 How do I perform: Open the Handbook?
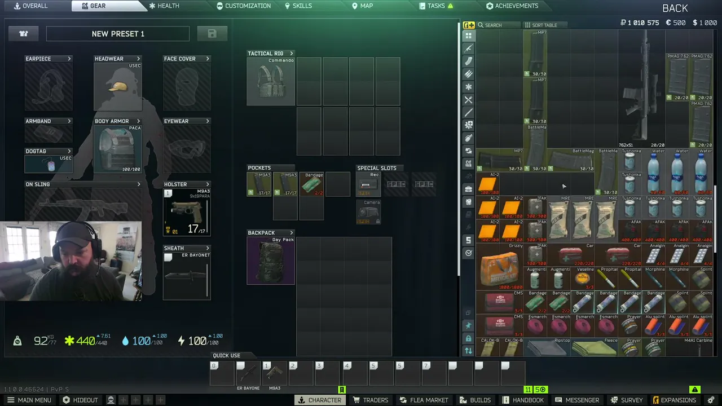point(523,400)
